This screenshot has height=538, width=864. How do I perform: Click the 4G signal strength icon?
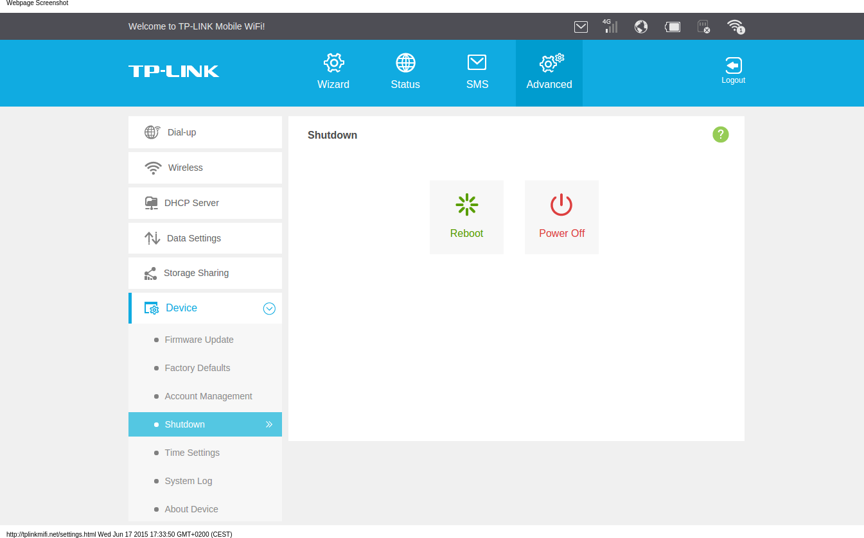tap(610, 26)
